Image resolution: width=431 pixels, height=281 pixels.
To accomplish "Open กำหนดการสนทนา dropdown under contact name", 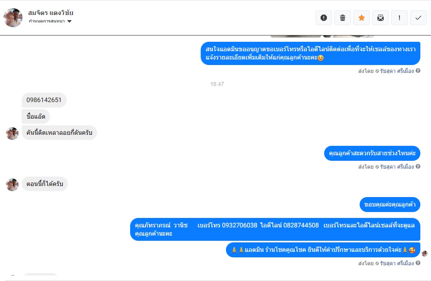I will (x=50, y=21).
